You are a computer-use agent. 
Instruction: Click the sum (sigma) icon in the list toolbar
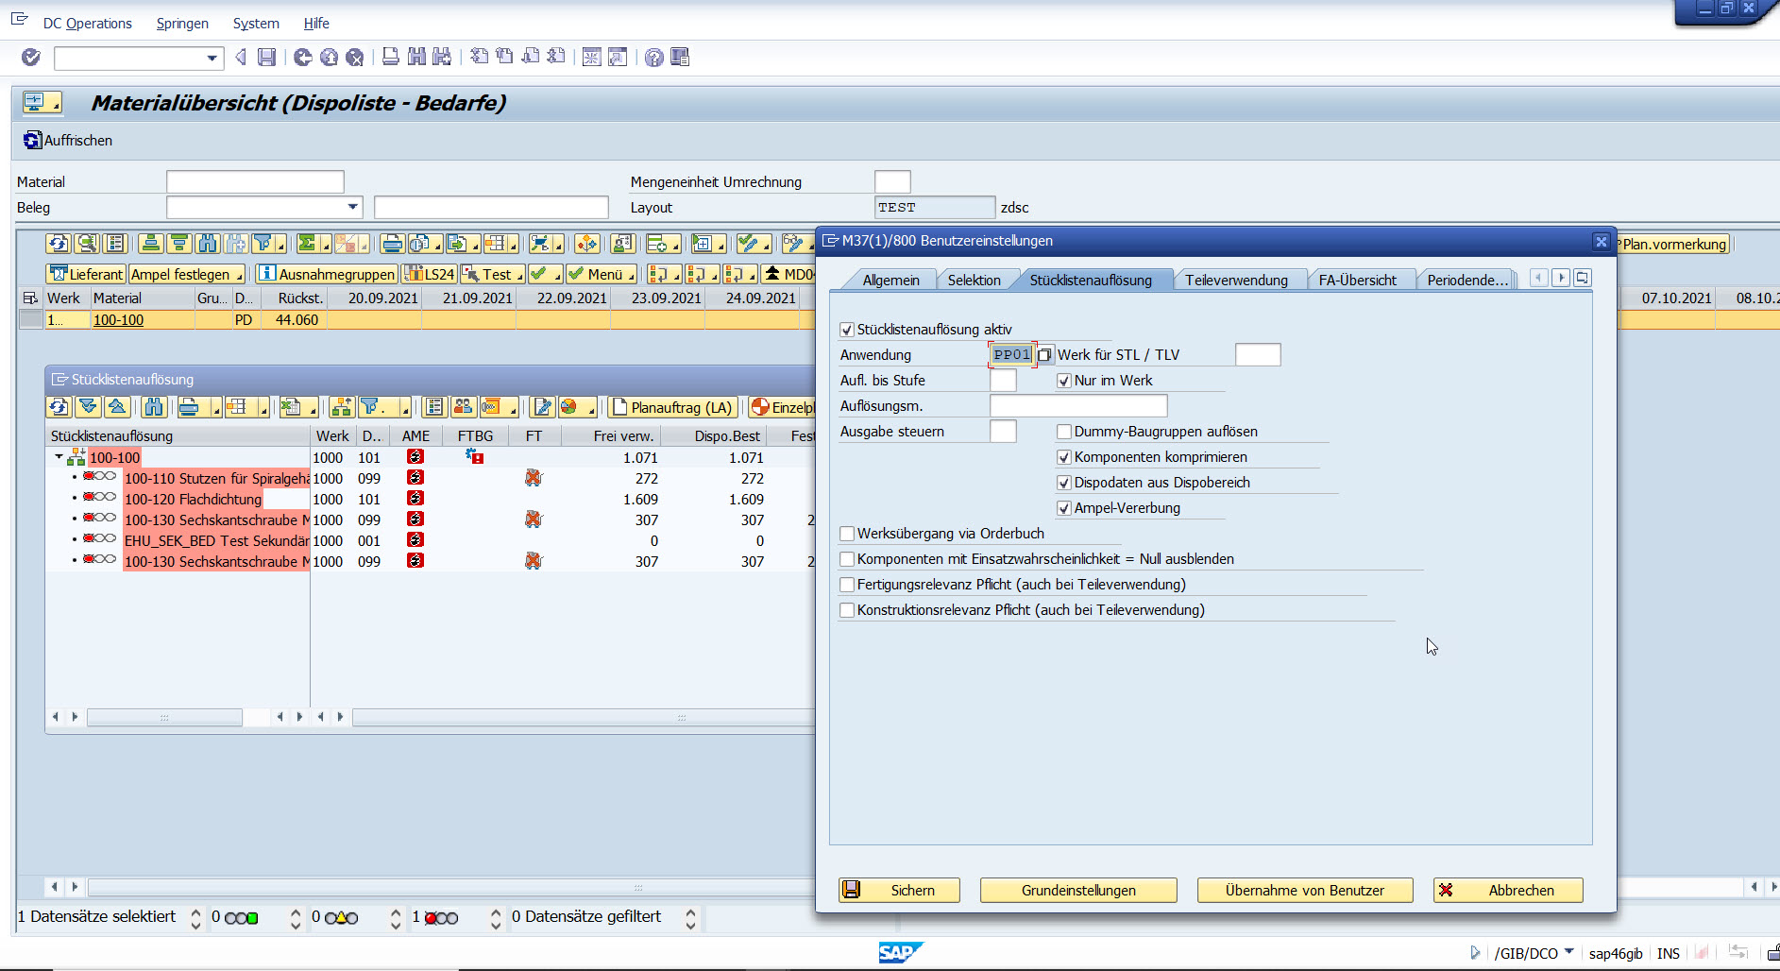click(x=307, y=245)
